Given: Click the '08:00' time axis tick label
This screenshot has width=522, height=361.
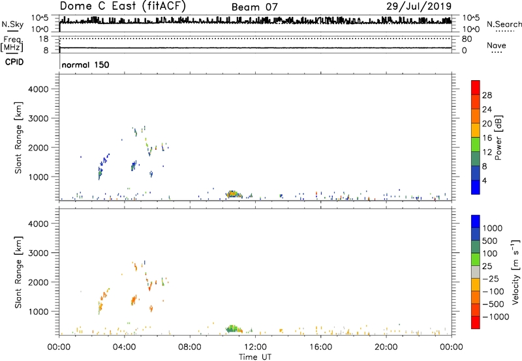Looking at the screenshot, I should [x=190, y=347].
